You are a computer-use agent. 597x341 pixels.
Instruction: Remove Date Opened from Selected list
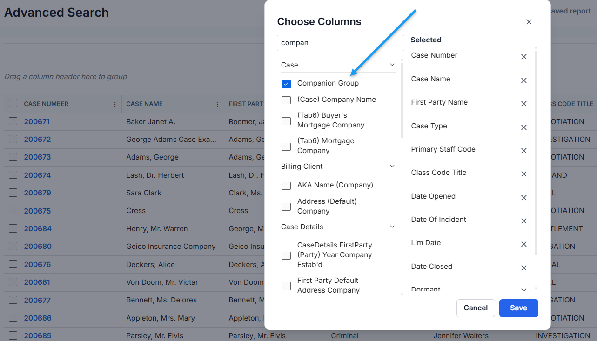pyautogui.click(x=523, y=198)
